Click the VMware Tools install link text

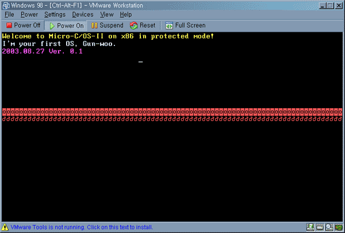[82, 227]
